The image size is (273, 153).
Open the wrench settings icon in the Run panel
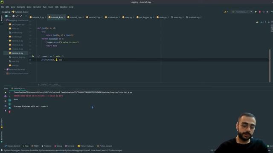click(6, 96)
